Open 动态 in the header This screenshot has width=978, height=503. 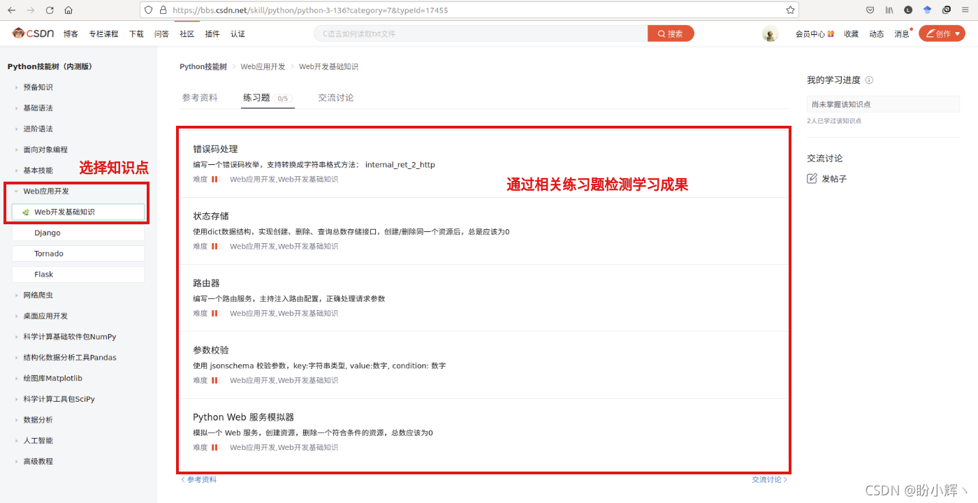pos(876,34)
